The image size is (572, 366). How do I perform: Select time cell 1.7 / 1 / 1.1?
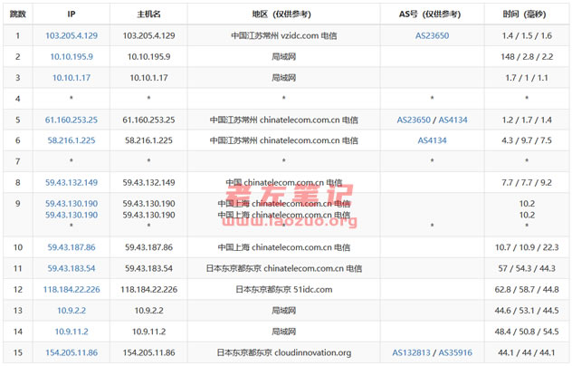(527, 78)
